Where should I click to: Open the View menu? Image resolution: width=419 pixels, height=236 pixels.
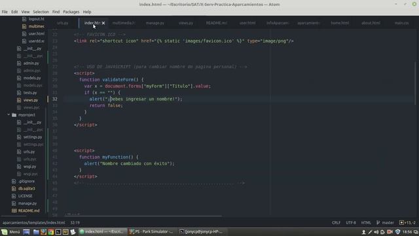[26, 12]
